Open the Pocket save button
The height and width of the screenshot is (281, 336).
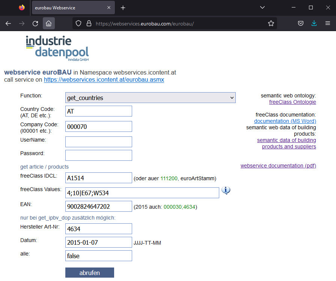[x=301, y=23]
